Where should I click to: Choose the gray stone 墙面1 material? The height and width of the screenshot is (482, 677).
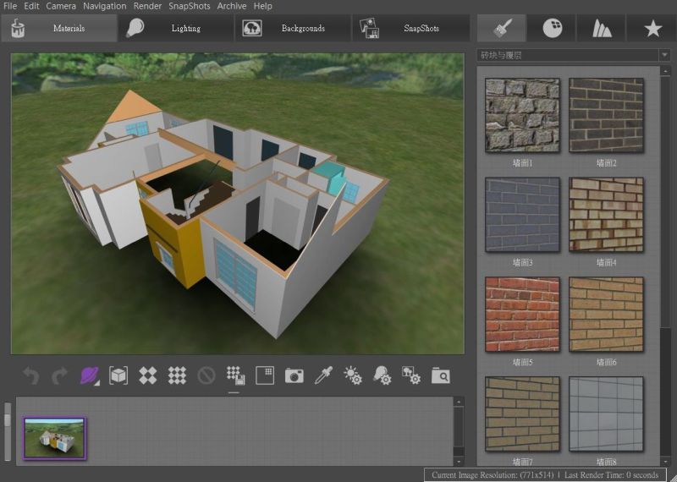pyautogui.click(x=522, y=116)
